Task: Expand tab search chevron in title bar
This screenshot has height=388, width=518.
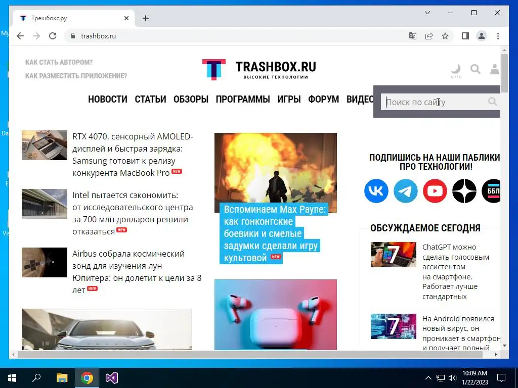Action: [427, 13]
